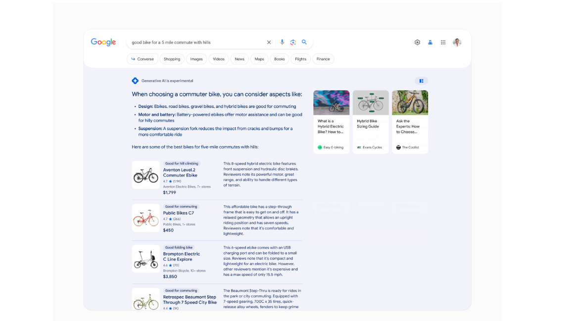571x321 pixels.
Task: Switch to the Images tab
Action: 196,59
